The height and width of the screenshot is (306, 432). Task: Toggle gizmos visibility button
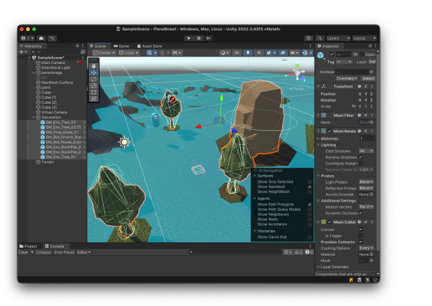pos(305,53)
